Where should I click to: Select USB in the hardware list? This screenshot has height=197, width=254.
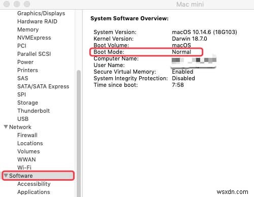[x=23, y=119]
